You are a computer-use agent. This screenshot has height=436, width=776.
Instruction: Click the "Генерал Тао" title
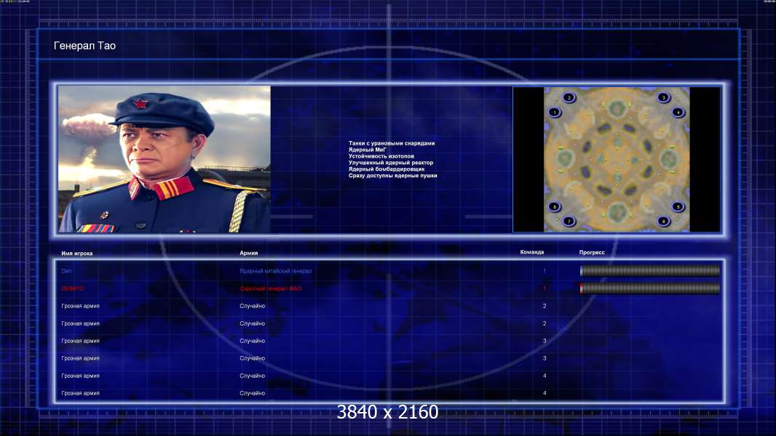click(84, 46)
